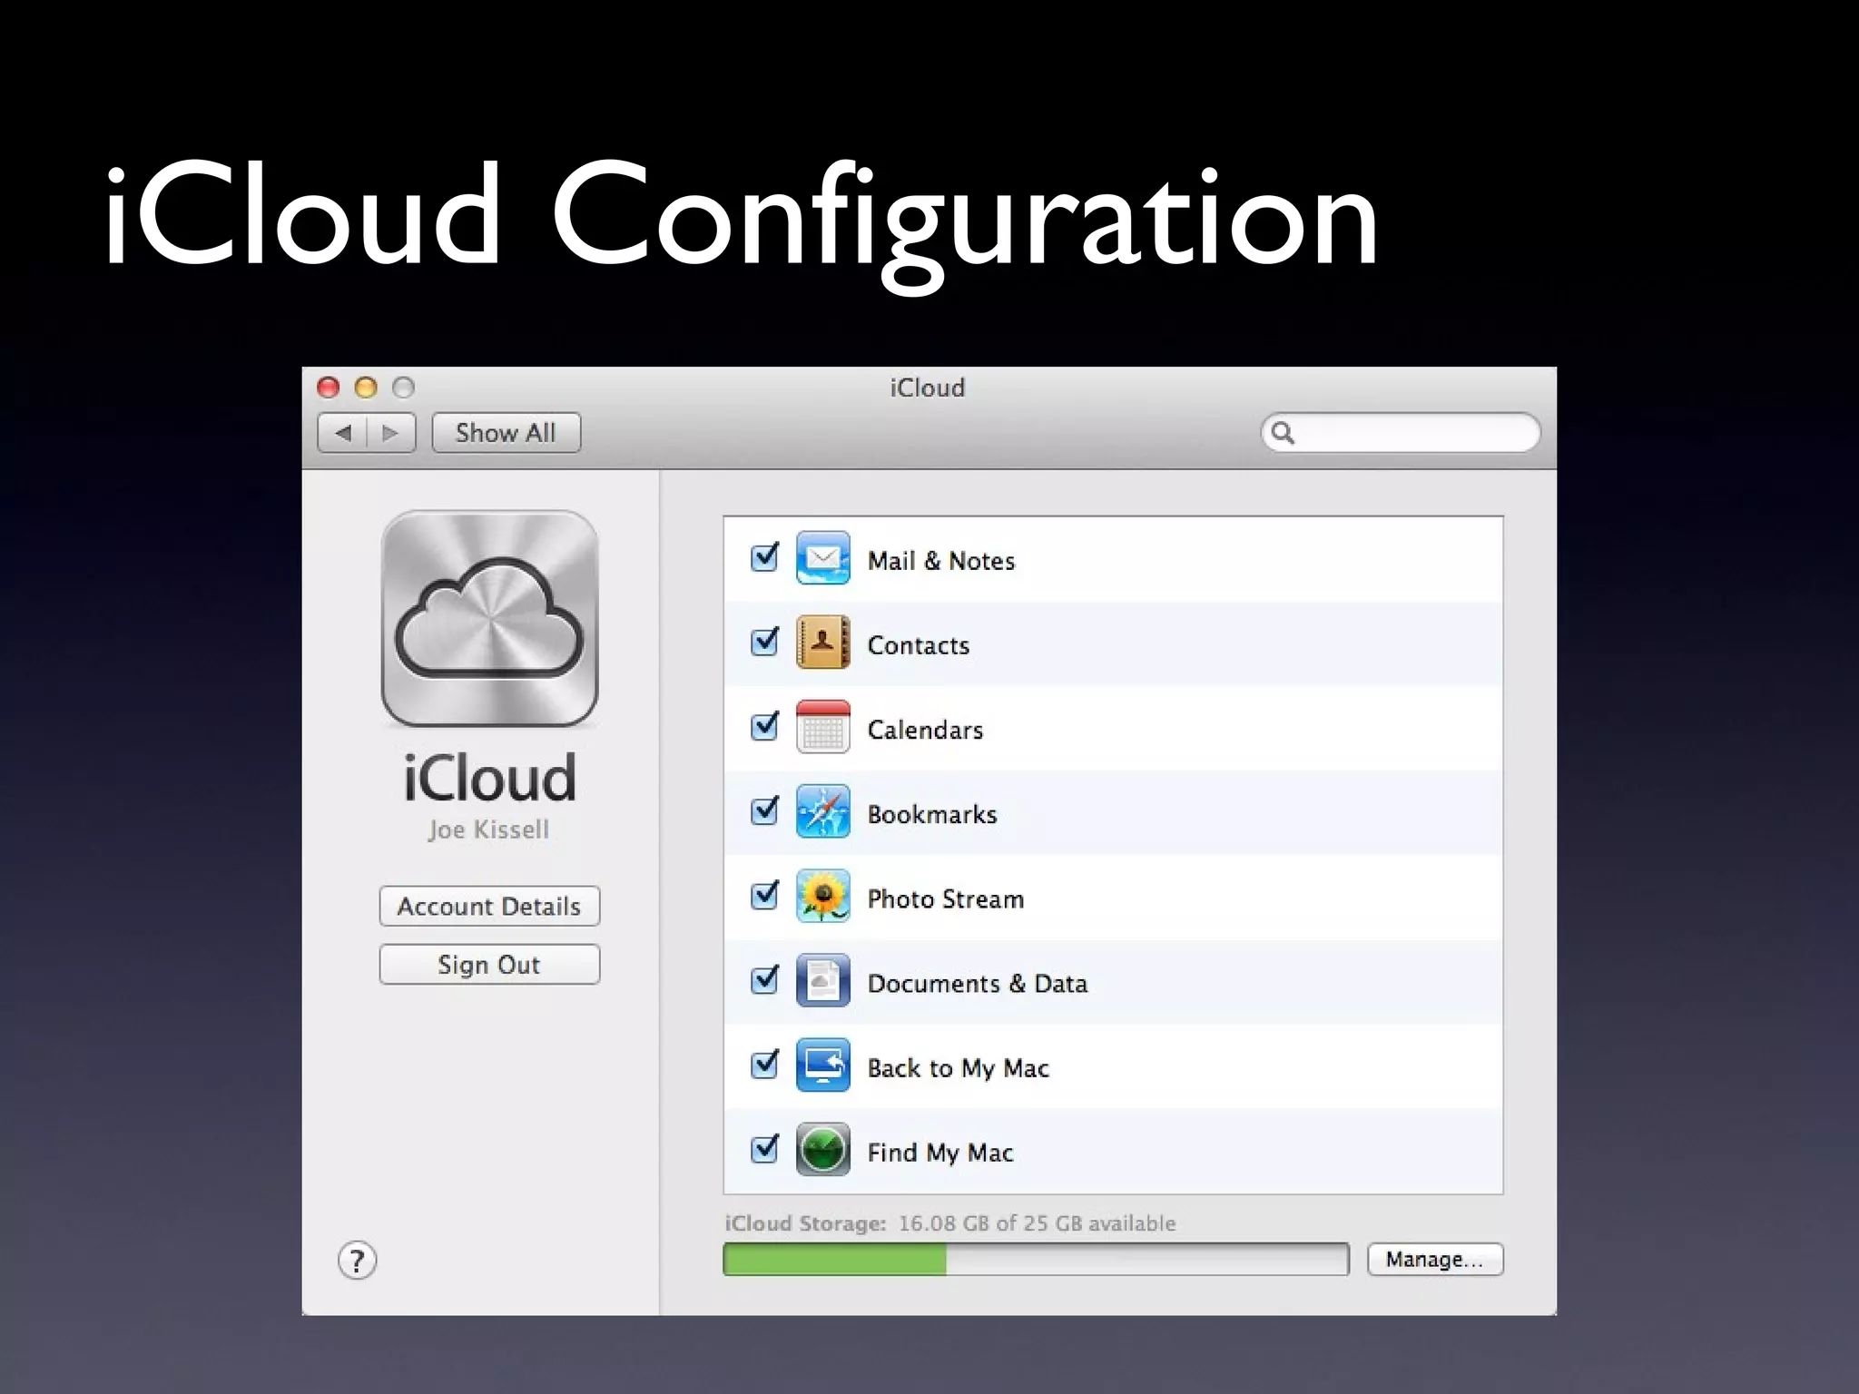Click the iCloud window title text
The image size is (1859, 1394).
(927, 388)
